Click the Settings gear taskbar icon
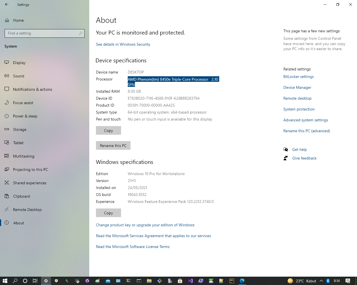The width and height of the screenshot is (357, 285). click(x=46, y=281)
